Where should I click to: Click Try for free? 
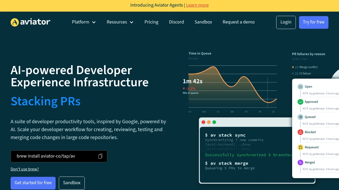click(314, 22)
